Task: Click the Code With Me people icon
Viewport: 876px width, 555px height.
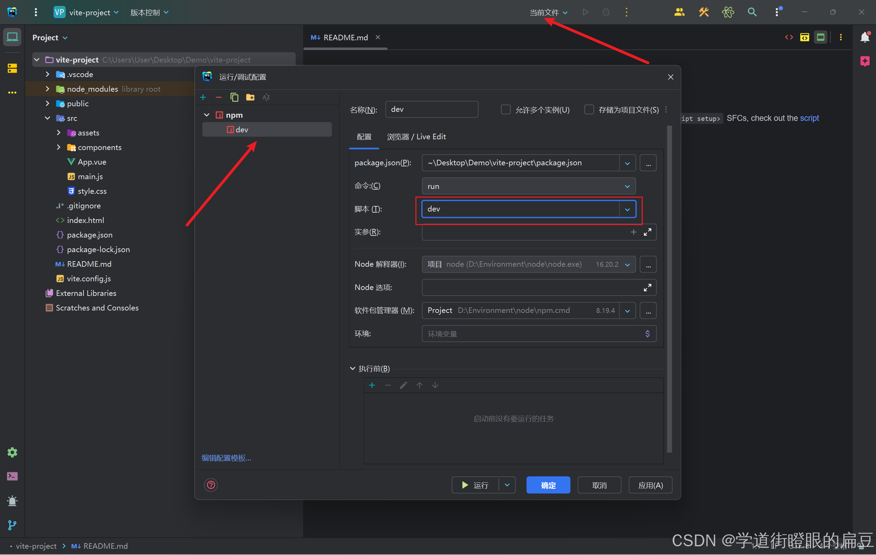Action: [679, 13]
